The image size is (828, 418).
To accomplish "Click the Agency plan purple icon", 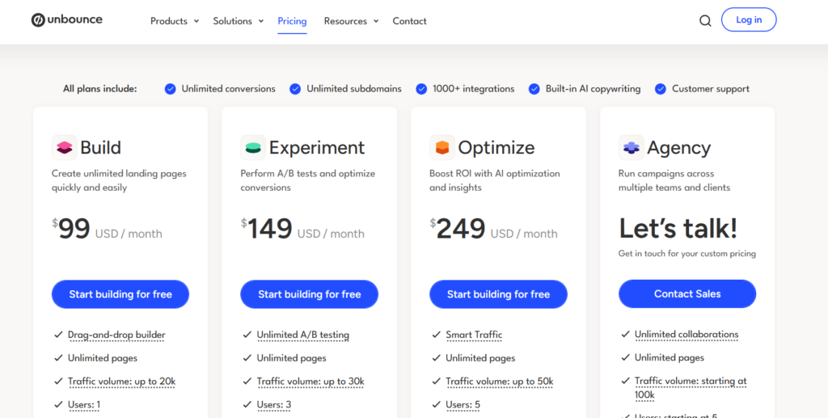I will [632, 147].
